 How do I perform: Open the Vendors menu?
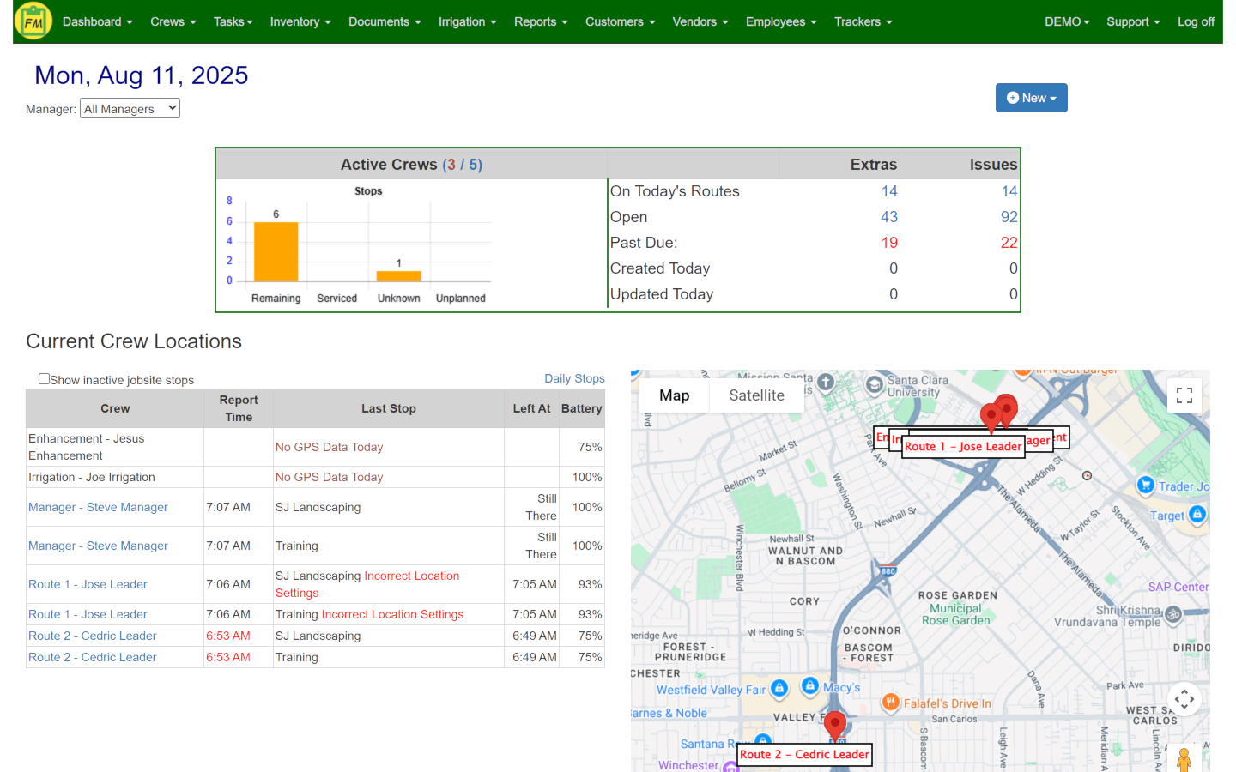coord(700,21)
